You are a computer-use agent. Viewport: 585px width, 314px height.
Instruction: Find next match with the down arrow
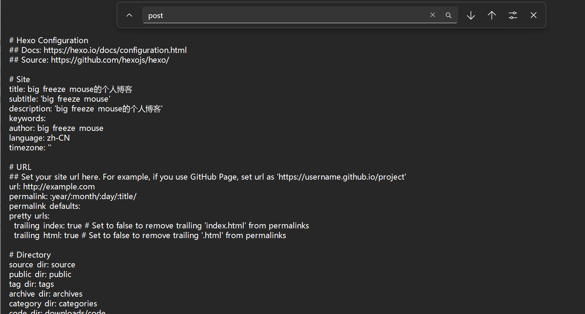pos(471,15)
